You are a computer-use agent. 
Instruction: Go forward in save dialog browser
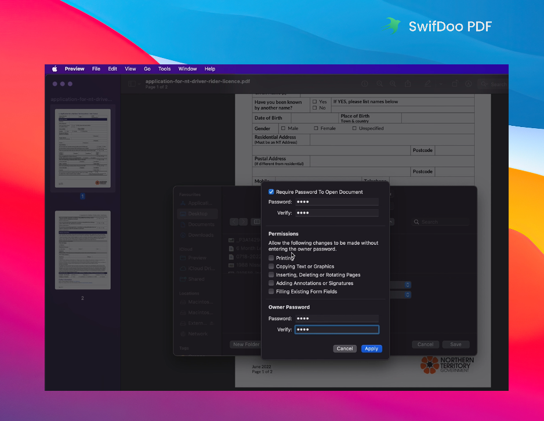[244, 222]
